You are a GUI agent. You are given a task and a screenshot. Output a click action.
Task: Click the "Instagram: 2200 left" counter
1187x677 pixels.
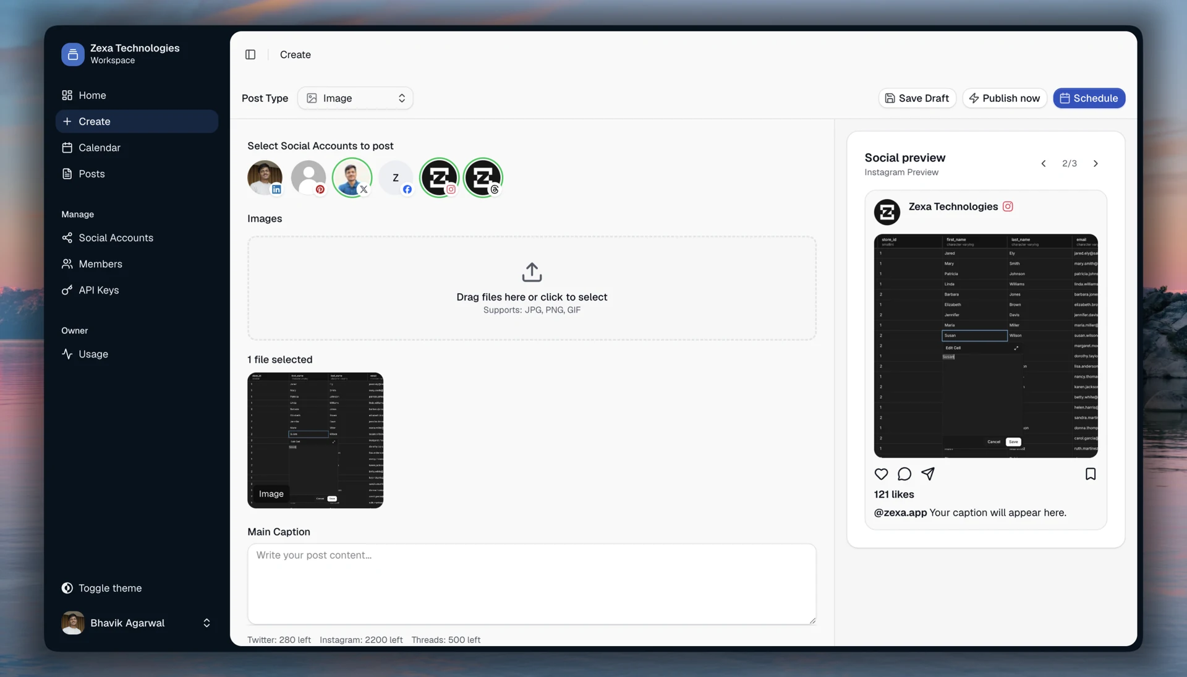361,640
